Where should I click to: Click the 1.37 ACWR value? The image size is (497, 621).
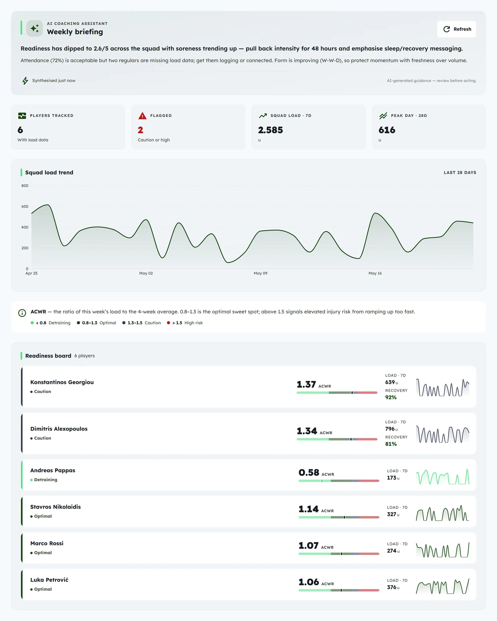coord(306,385)
